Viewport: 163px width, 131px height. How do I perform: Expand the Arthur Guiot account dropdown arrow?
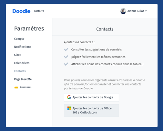point(146,11)
